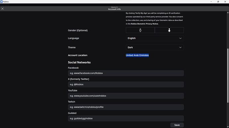Screen dimensions: 229x128
Task: Open the Language dropdown showing English
Action: 155,38
